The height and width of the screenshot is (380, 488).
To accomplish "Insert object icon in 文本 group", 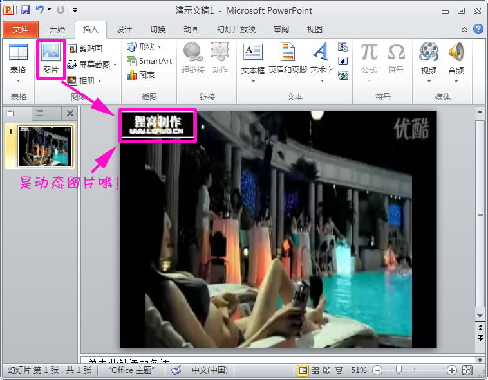I will (x=343, y=75).
